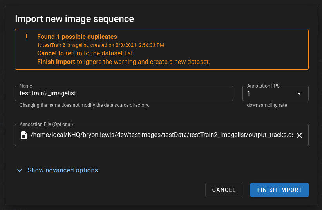Click the Show advanced options text
This screenshot has height=210, width=322.
click(x=63, y=170)
